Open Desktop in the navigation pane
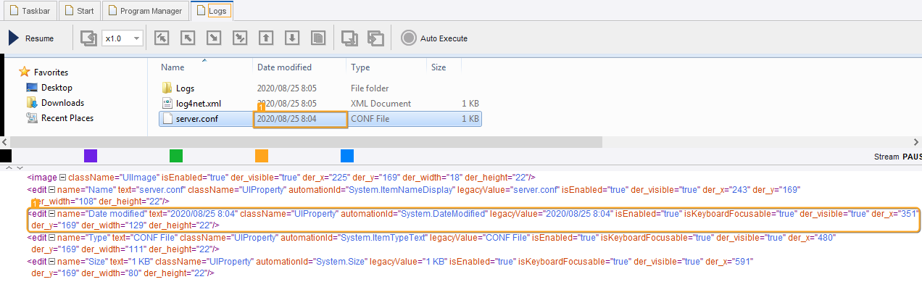922x282 pixels. point(57,88)
